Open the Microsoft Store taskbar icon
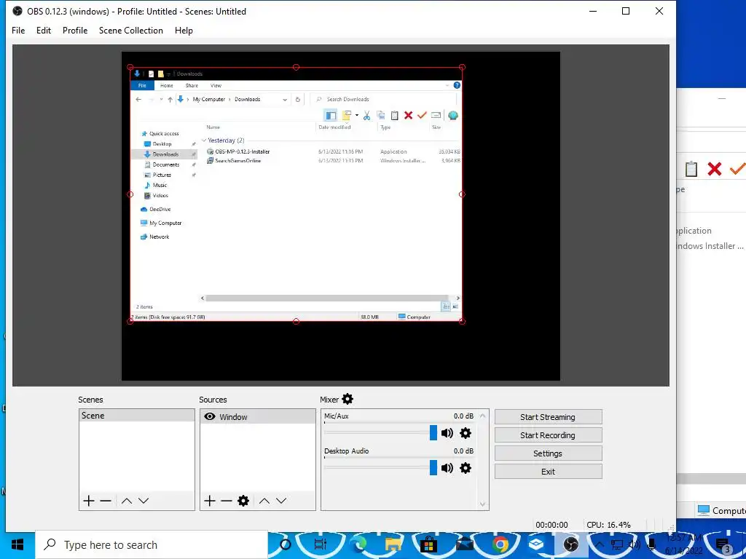 [428, 544]
